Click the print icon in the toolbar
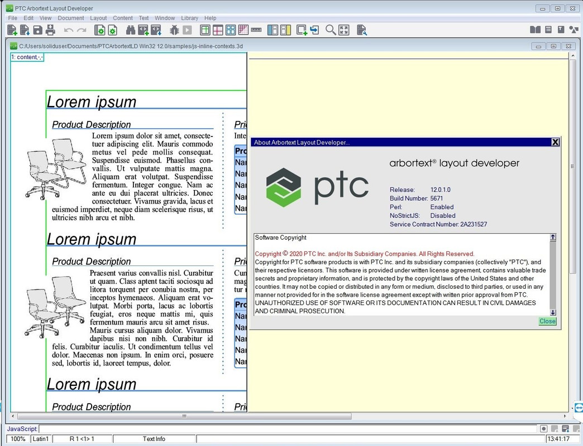The width and height of the screenshot is (583, 446). [x=50, y=30]
